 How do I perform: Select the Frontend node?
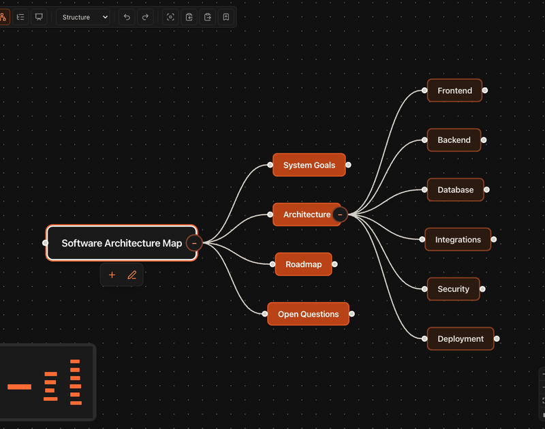pyautogui.click(x=454, y=91)
